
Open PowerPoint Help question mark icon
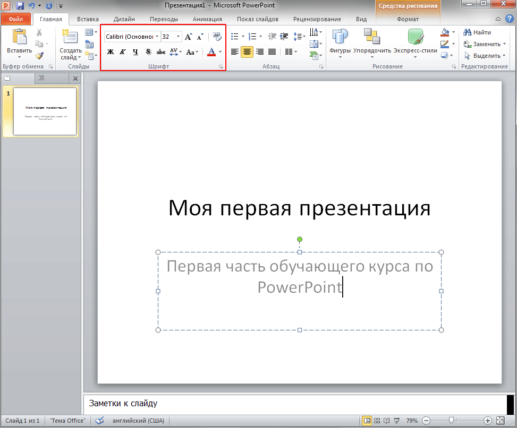(510, 19)
